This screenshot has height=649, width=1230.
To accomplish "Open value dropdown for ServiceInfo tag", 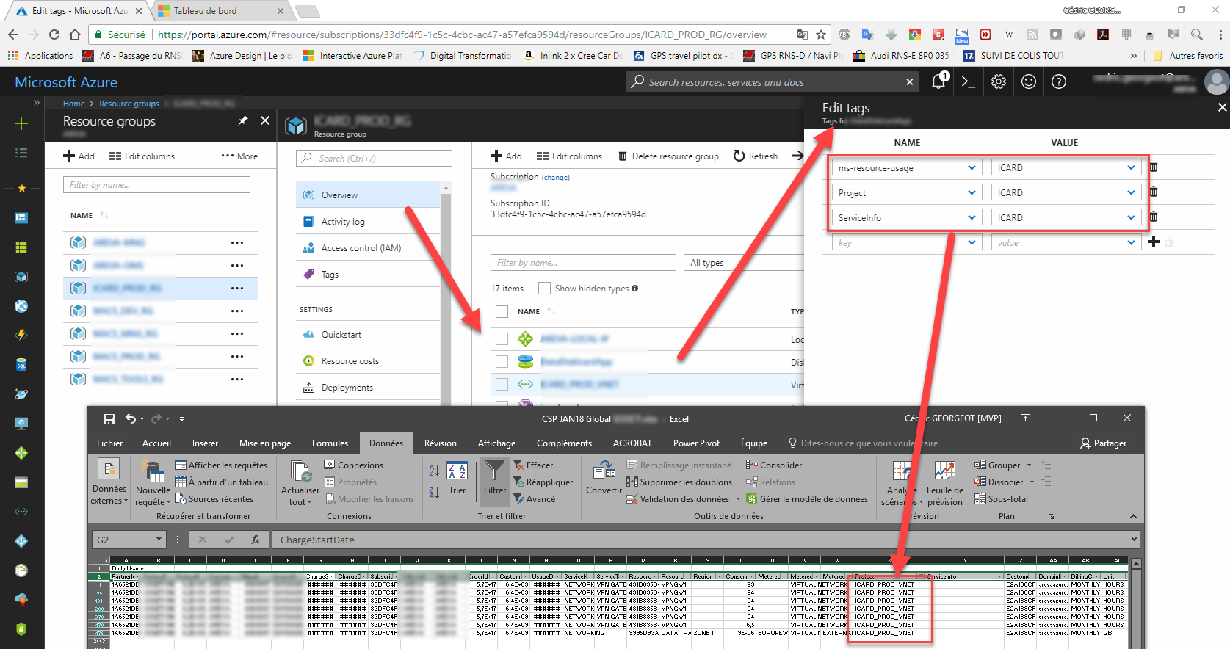I will pos(1131,218).
